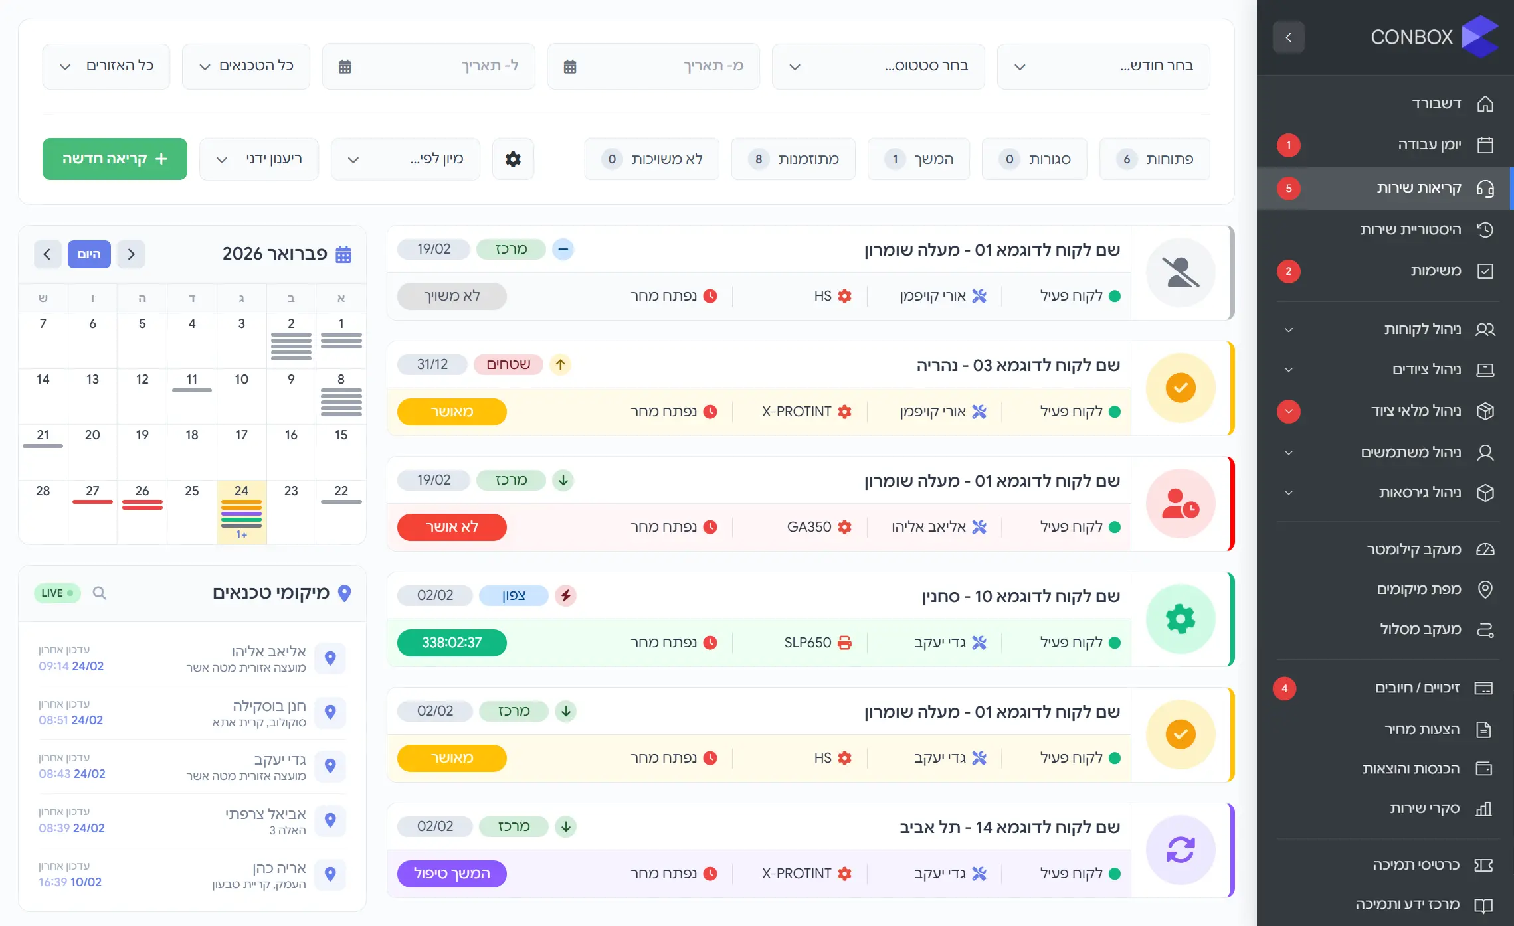The image size is (1514, 926).
Task: Click the קריאה חדשה green button
Action: (x=115, y=159)
